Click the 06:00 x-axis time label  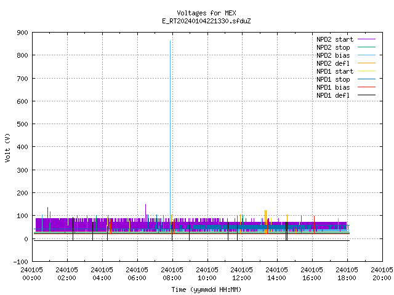(x=137, y=278)
